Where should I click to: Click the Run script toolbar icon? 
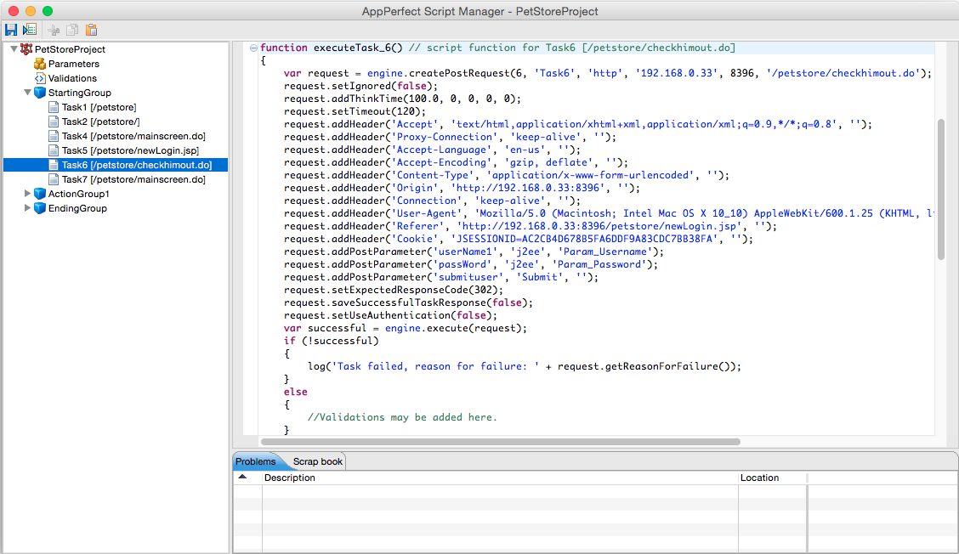point(30,30)
